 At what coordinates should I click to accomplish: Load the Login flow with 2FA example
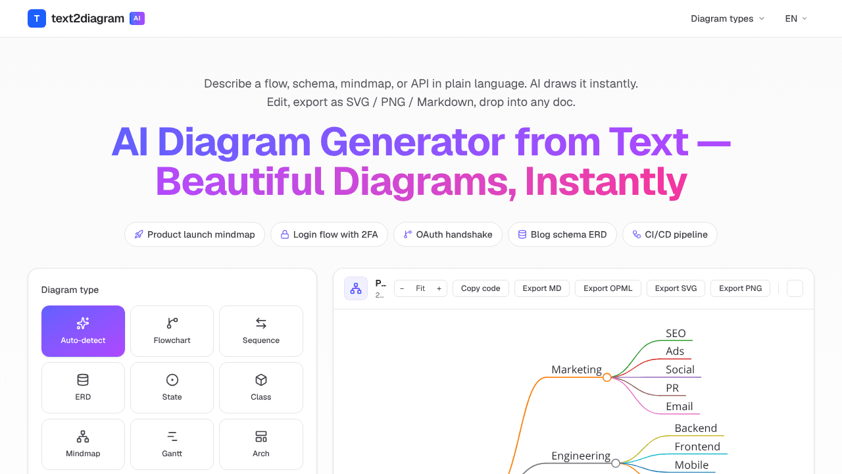[x=329, y=234]
